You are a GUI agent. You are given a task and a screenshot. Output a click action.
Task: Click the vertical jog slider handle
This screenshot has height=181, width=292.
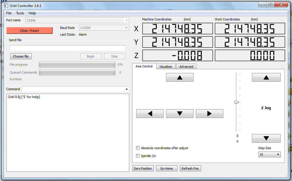coord(236,102)
